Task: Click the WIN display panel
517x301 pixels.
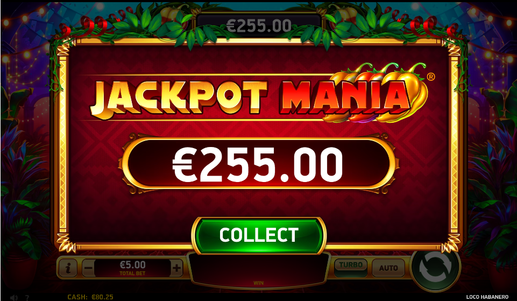Action: (x=258, y=270)
